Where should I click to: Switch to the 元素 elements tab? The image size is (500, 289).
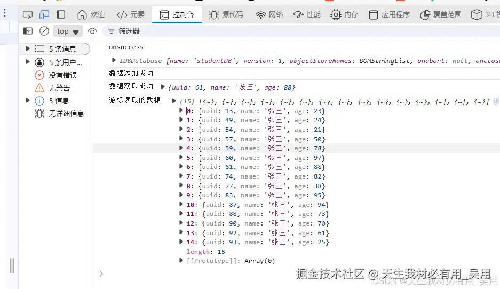pos(131,14)
